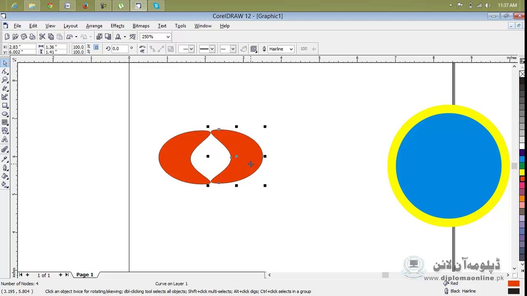Screen dimensions: 527x296
Task: Click the blue circle on canvas
Action: 448,166
